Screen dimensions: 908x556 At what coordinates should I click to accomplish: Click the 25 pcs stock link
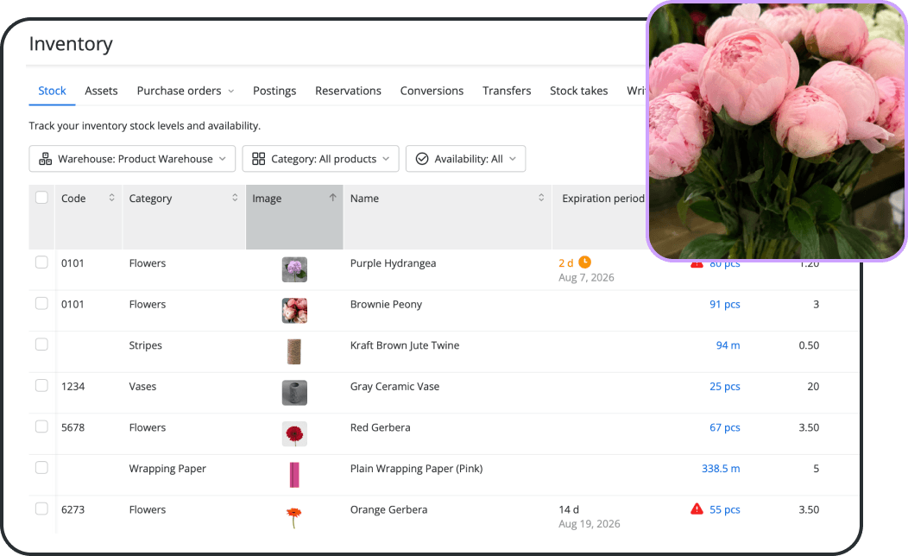tap(724, 386)
